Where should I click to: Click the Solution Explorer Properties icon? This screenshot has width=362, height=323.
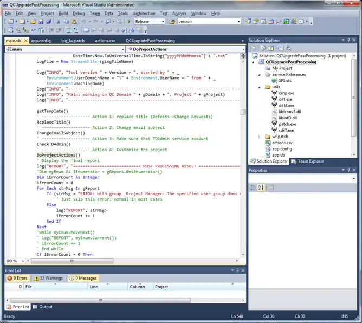(x=254, y=48)
